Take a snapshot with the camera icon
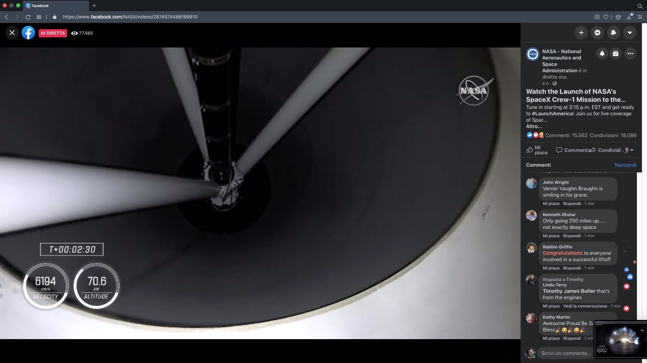Viewport: 647px width, 363px height. (x=597, y=17)
